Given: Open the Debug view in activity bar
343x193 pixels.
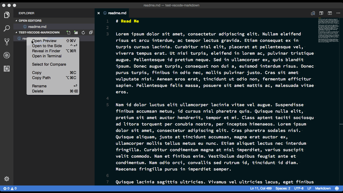Looking at the screenshot, I should [x=7, y=55].
